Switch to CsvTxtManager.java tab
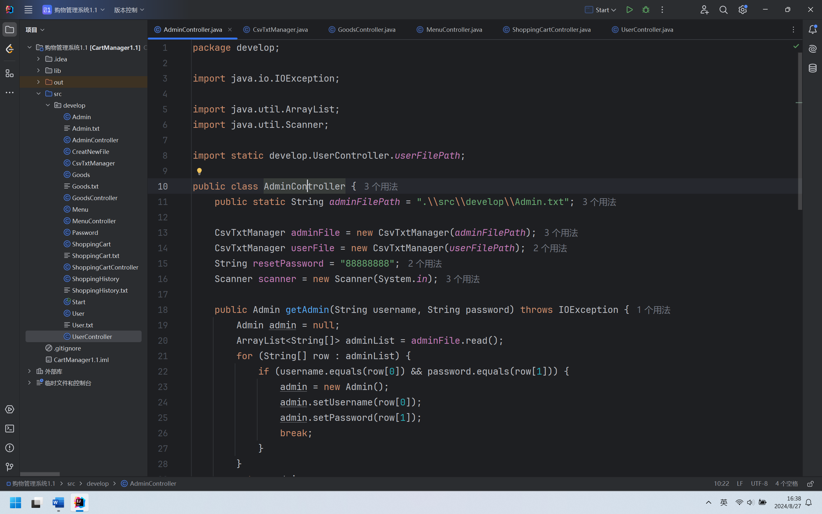 [280, 30]
